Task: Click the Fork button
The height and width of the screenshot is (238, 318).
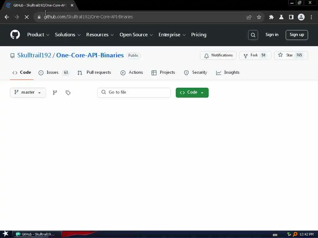Action: [x=255, y=55]
